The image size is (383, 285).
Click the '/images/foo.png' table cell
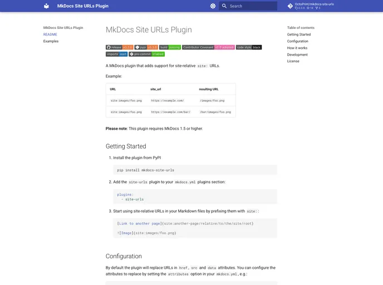pos(212,101)
